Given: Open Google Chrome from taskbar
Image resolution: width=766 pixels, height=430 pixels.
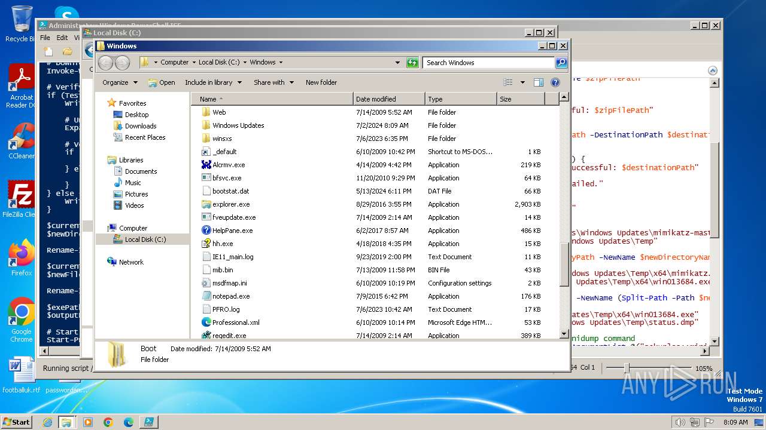Looking at the screenshot, I should (x=108, y=422).
